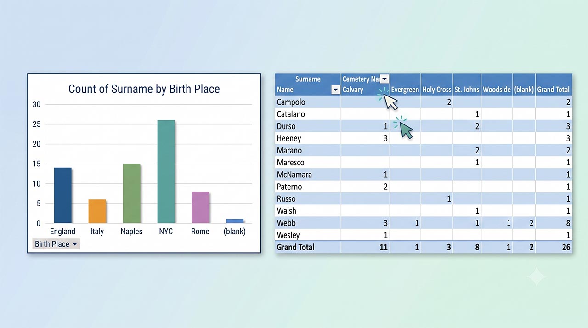
Task: Select the Catalano row label
Action: point(291,114)
